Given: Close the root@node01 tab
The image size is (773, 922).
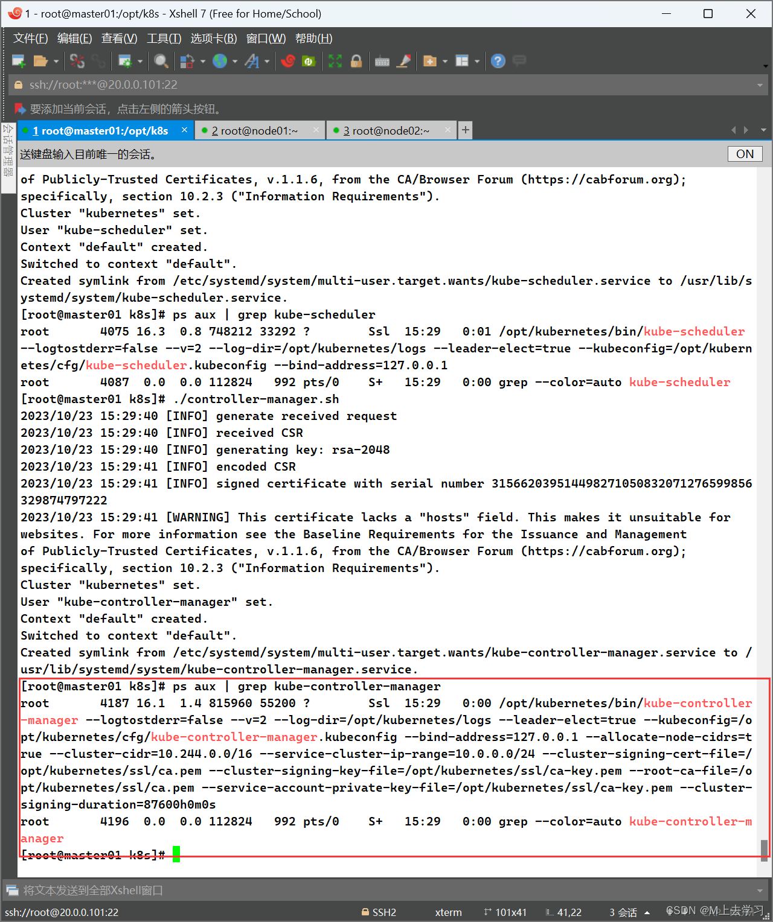Looking at the screenshot, I should point(316,130).
